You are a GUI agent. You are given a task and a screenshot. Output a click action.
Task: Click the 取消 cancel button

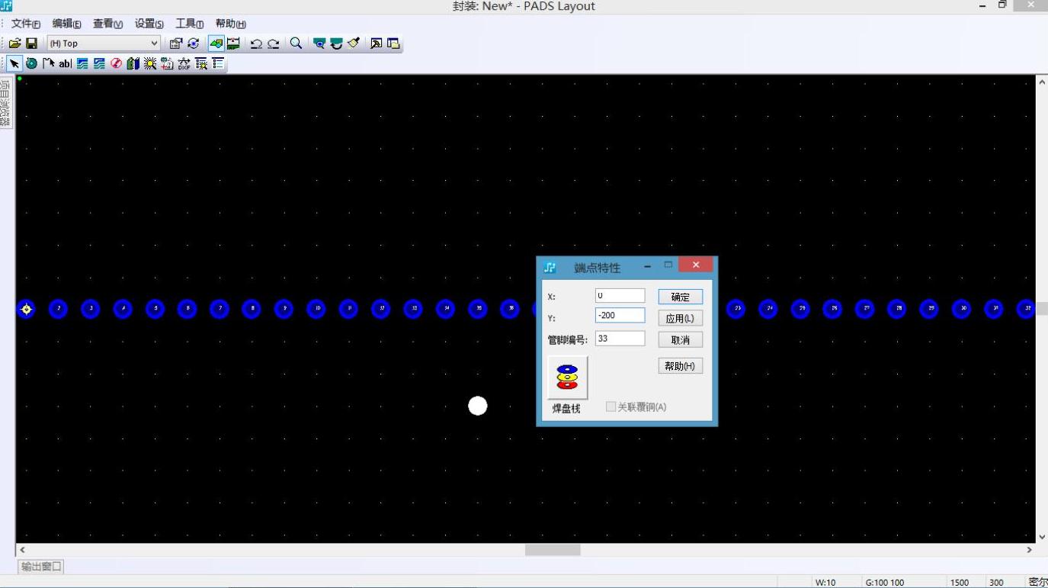pos(680,340)
